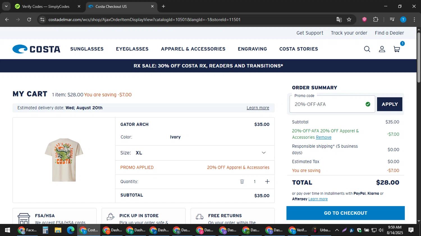Show hidden system tray icons
This screenshot has width=421, height=236.
click(x=337, y=230)
